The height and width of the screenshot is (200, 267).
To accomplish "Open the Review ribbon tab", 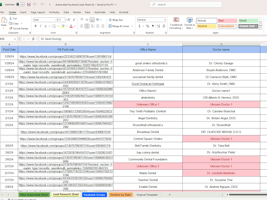I will [77, 12].
